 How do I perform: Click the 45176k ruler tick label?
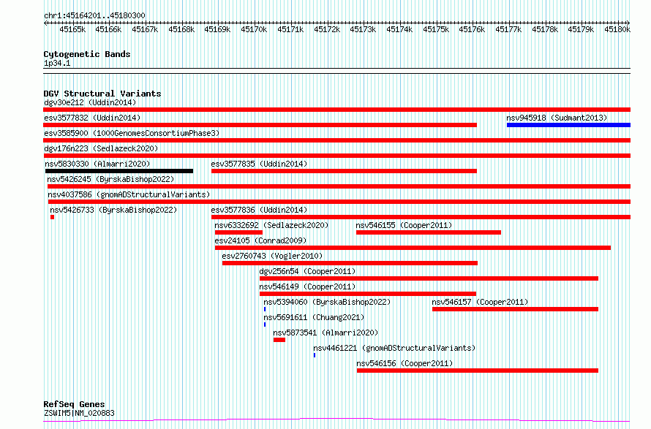pyautogui.click(x=472, y=29)
